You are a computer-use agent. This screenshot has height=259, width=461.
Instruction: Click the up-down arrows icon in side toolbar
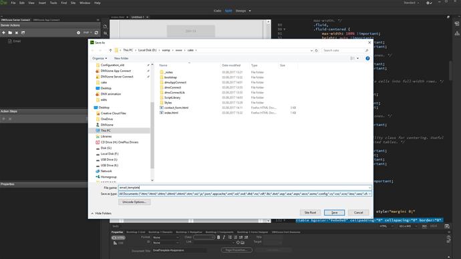[105, 33]
